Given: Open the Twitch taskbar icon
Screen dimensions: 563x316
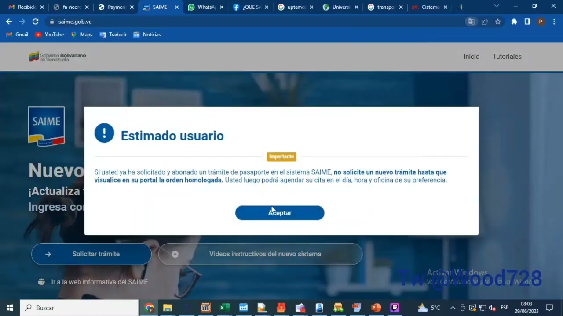Looking at the screenshot, I should pos(395,308).
